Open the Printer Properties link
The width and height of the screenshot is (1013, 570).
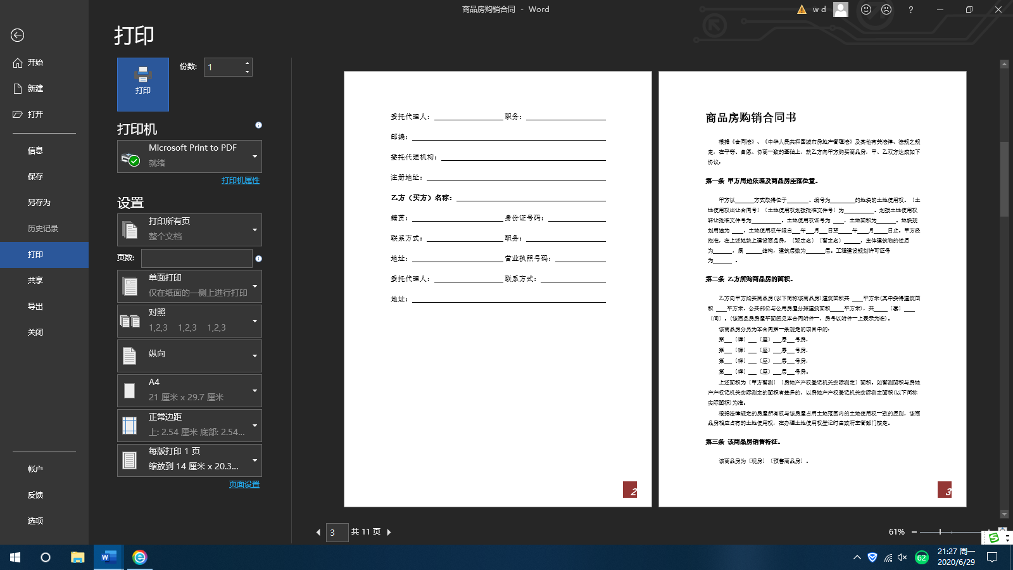click(x=241, y=180)
